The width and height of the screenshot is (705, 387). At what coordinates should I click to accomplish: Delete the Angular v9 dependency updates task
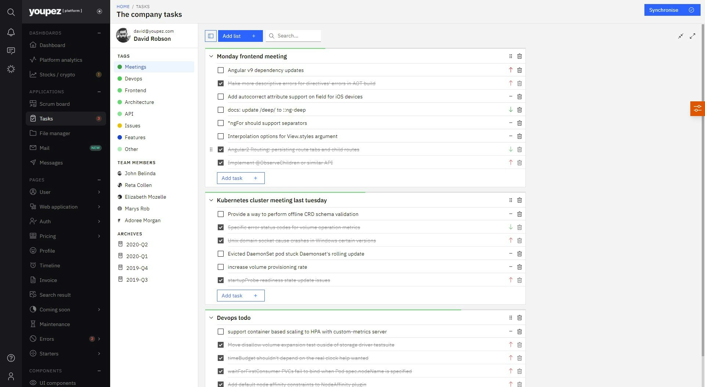[x=520, y=70]
